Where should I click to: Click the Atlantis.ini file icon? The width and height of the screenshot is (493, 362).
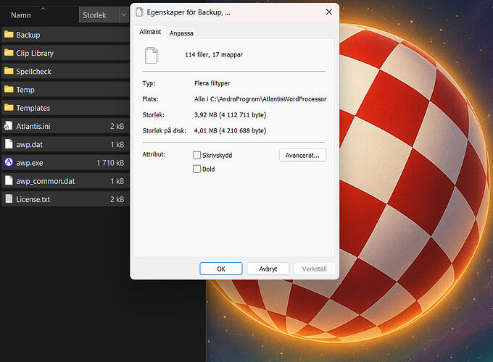click(9, 126)
